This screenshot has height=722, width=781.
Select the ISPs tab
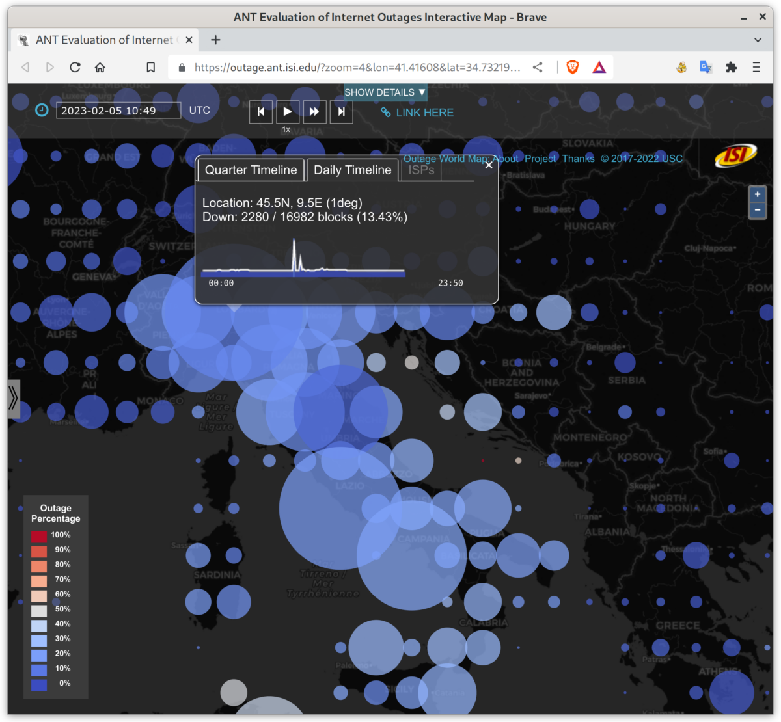(x=421, y=170)
